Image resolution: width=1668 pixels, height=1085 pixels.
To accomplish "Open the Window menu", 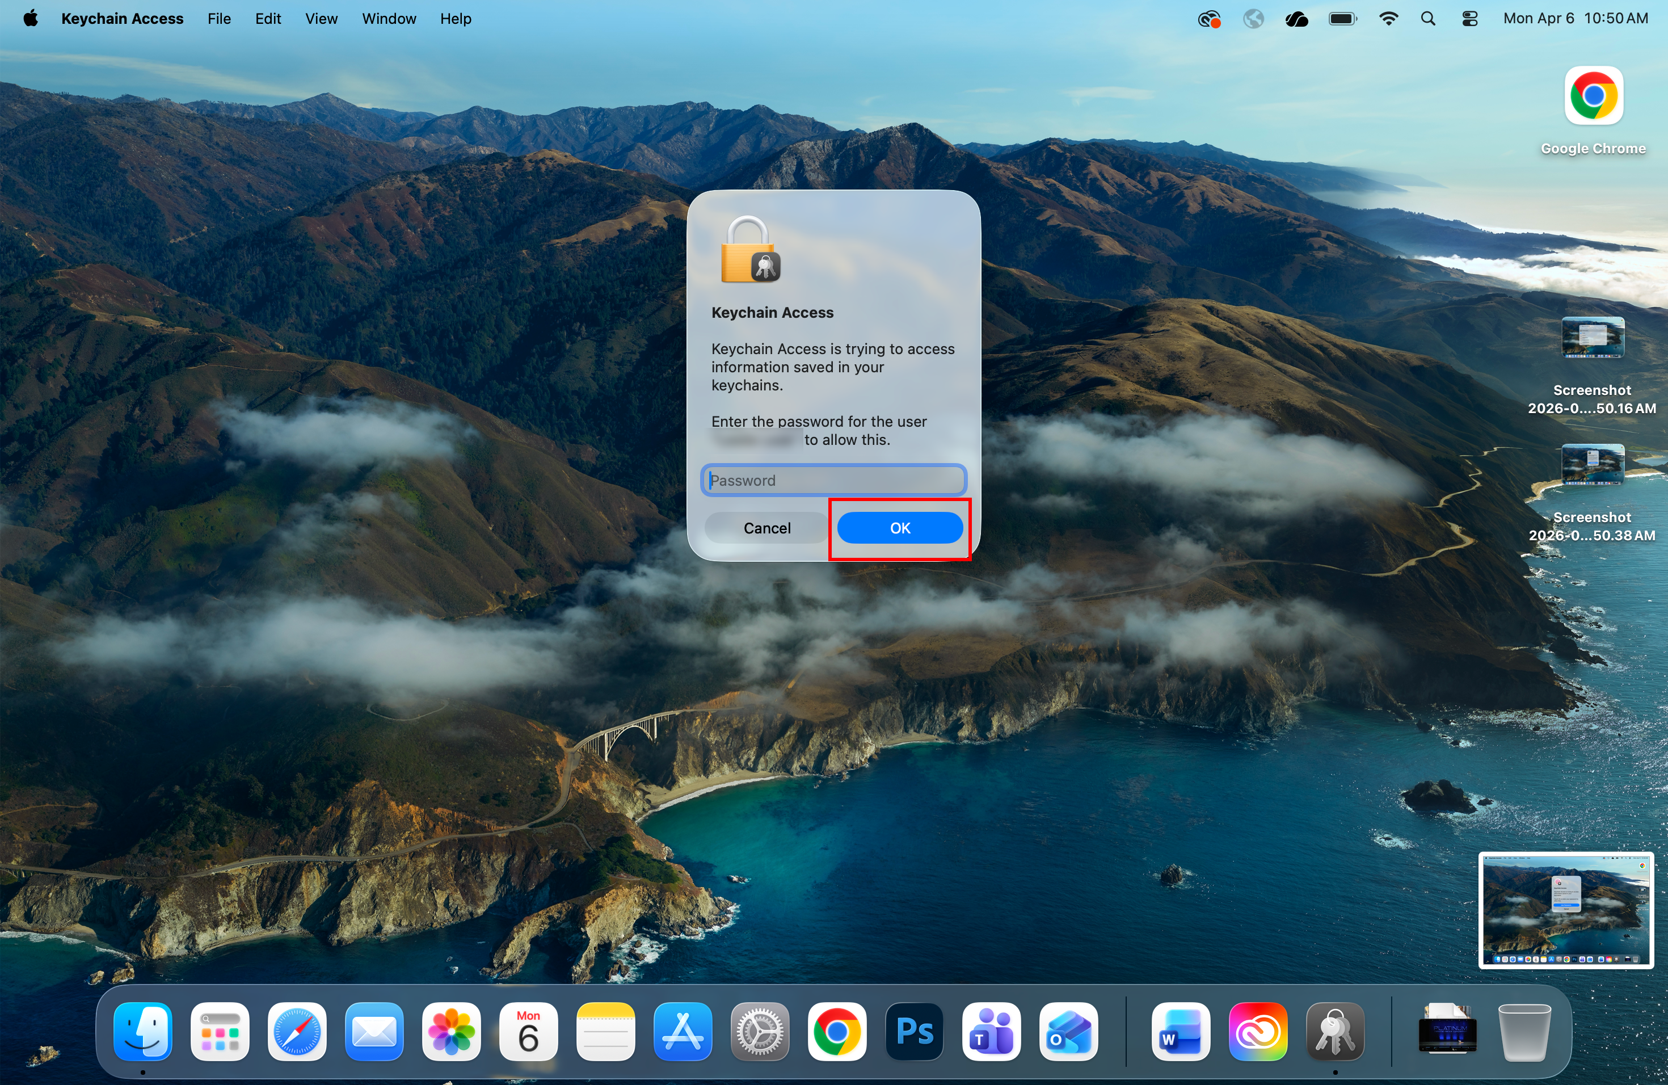I will click(x=389, y=18).
